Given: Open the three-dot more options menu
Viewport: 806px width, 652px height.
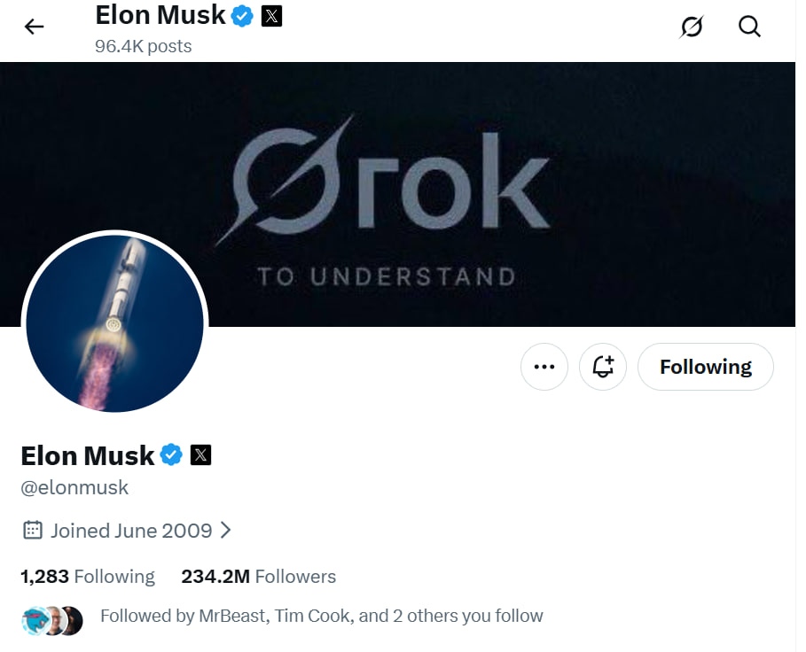Looking at the screenshot, I should [x=544, y=367].
